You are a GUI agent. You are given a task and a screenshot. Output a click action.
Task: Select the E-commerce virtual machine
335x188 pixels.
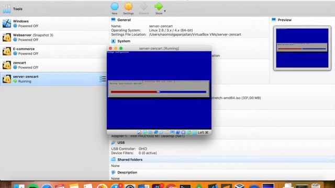54,51
